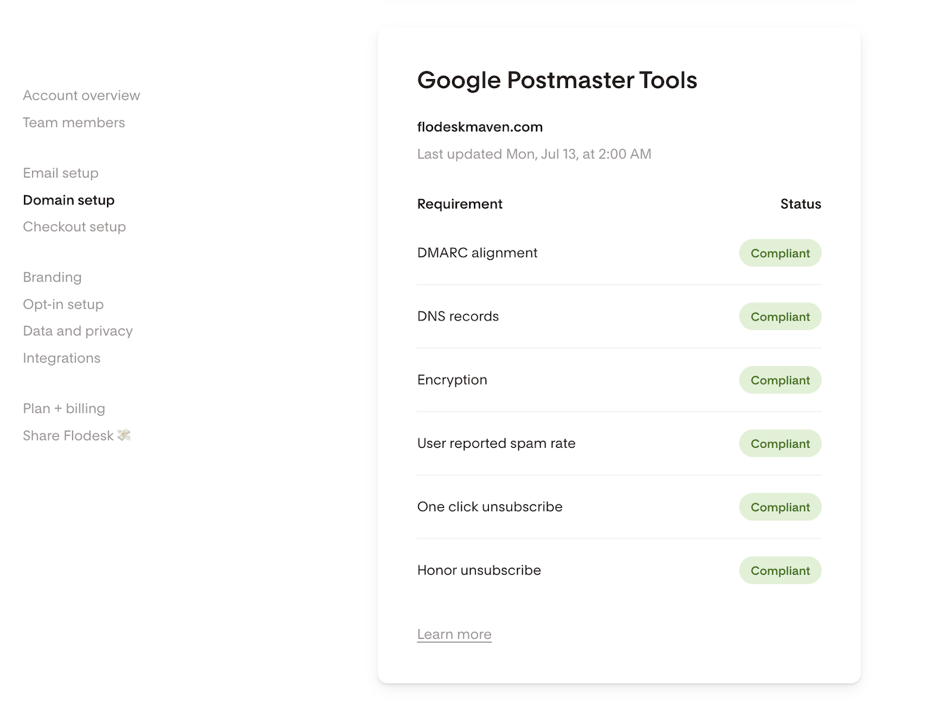The width and height of the screenshot is (926, 728).
Task: Open Plan + billing page
Action: tap(64, 408)
